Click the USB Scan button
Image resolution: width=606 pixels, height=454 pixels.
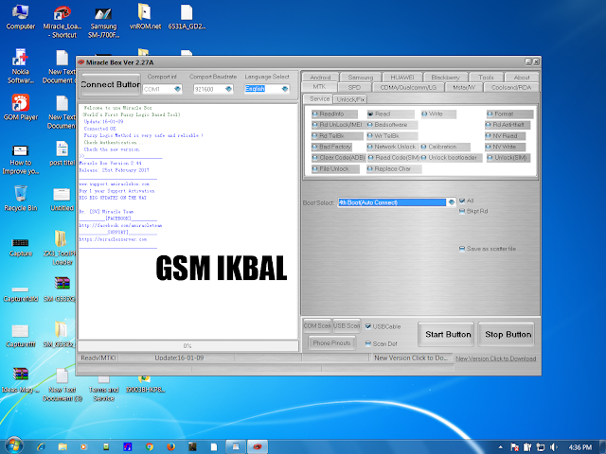[x=347, y=325]
